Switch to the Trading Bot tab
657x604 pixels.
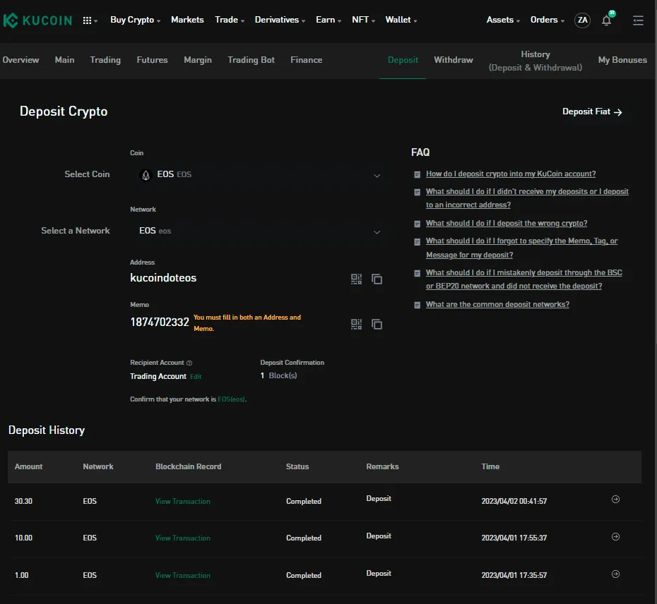[x=251, y=60]
